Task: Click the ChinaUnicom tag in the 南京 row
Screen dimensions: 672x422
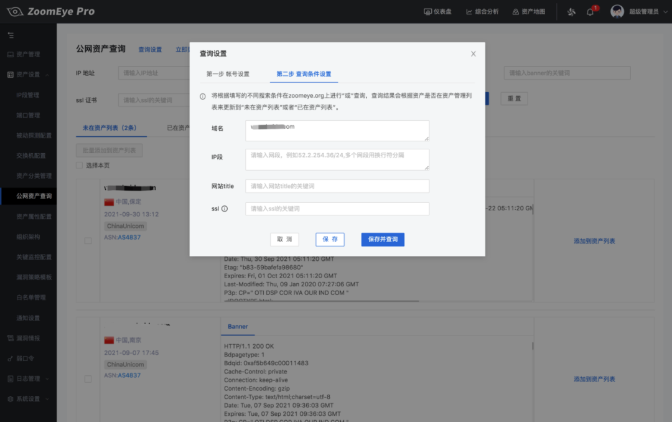Action: pos(125,365)
